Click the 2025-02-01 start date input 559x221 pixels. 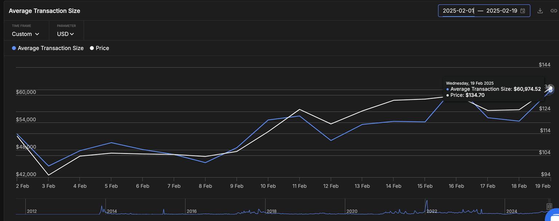pyautogui.click(x=458, y=11)
